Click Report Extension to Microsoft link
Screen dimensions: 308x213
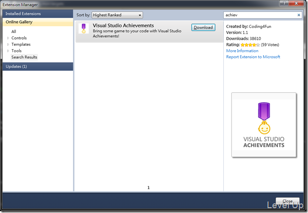click(x=253, y=57)
